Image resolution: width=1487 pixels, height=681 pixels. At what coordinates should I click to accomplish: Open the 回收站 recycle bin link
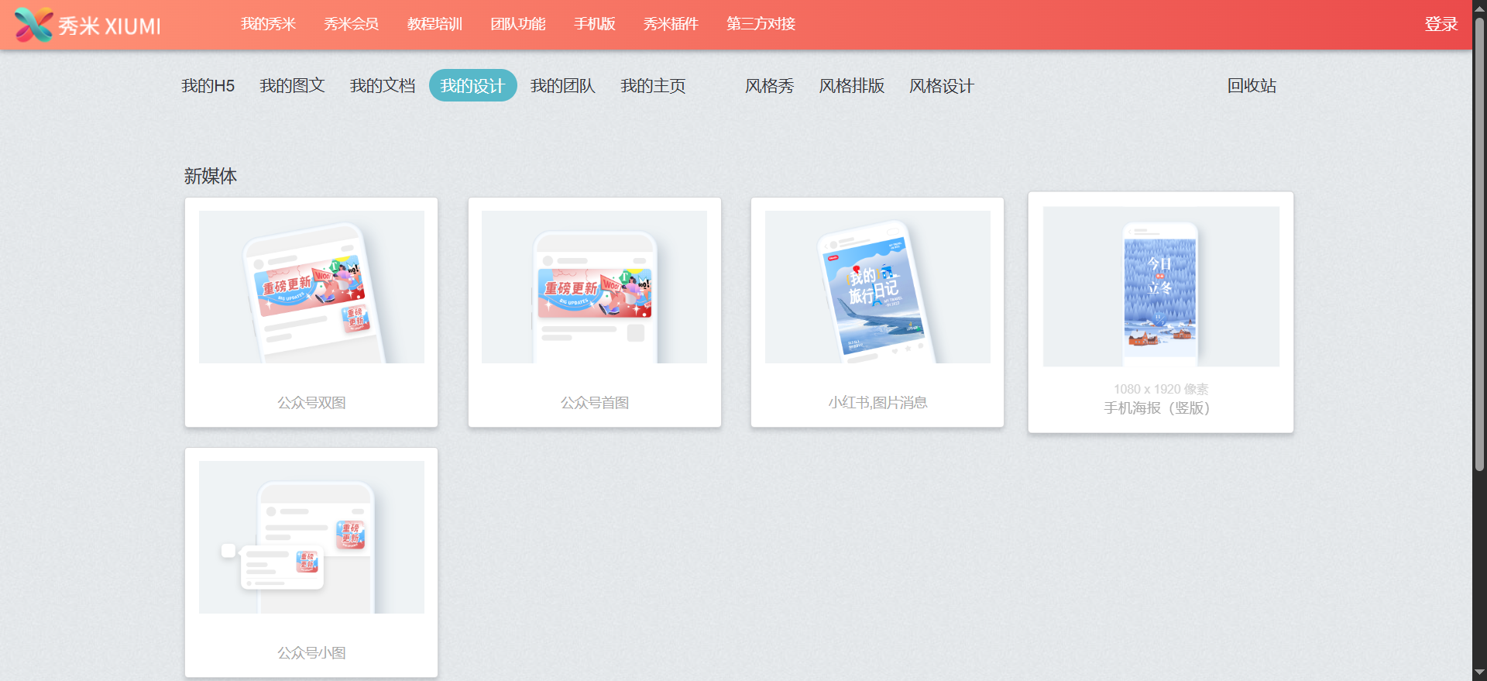(x=1252, y=86)
